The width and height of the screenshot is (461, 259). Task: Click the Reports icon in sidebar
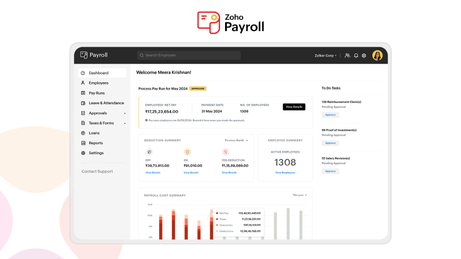tap(83, 143)
